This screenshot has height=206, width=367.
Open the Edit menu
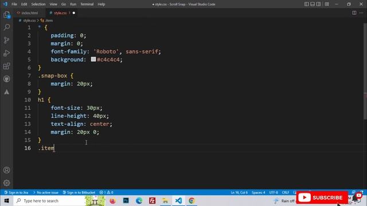click(24, 4)
